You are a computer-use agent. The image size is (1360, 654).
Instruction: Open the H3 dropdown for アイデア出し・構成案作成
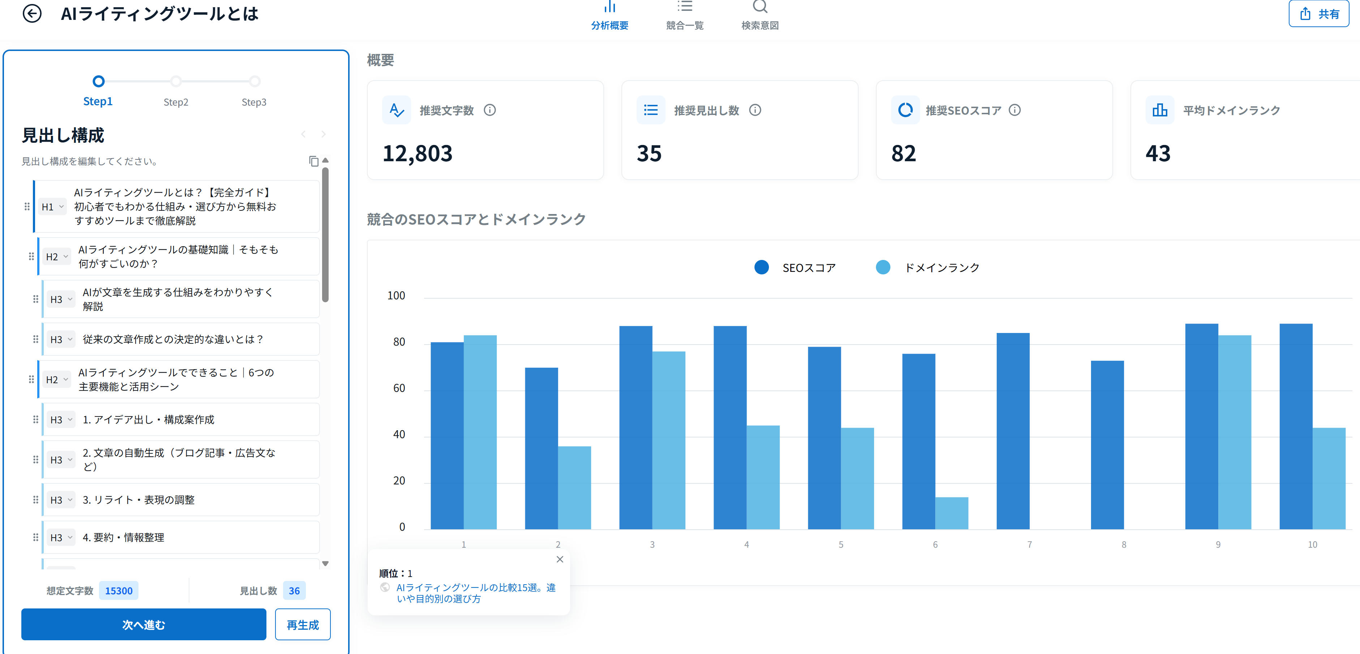point(61,420)
